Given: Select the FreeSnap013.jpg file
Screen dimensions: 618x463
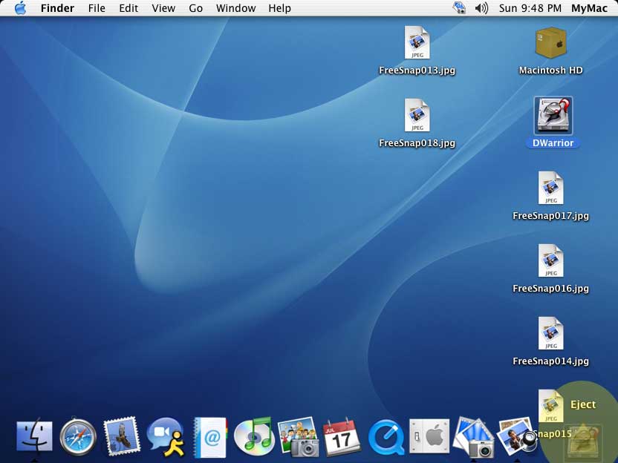Looking at the screenshot, I should [x=417, y=43].
